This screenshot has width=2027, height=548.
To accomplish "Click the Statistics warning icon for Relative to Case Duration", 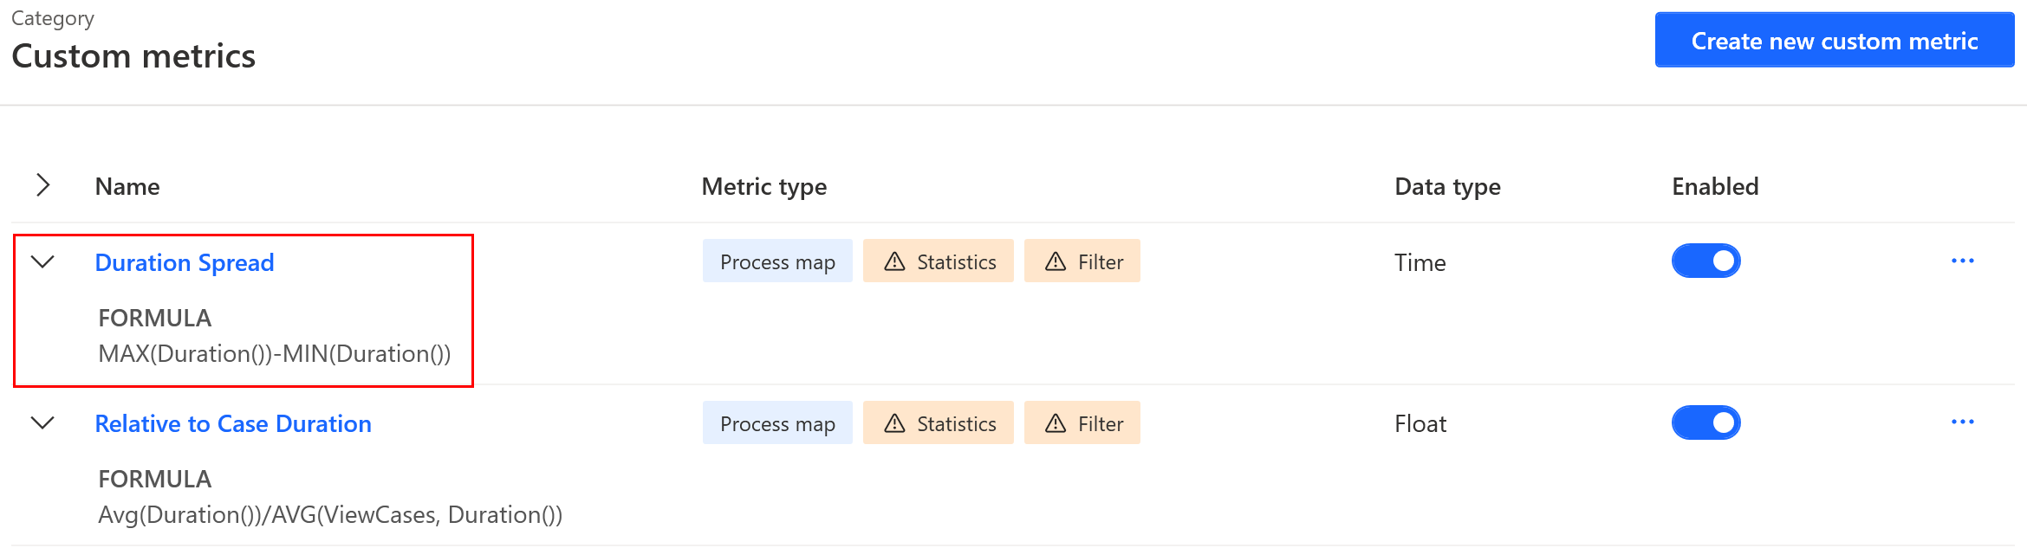I will [x=895, y=422].
